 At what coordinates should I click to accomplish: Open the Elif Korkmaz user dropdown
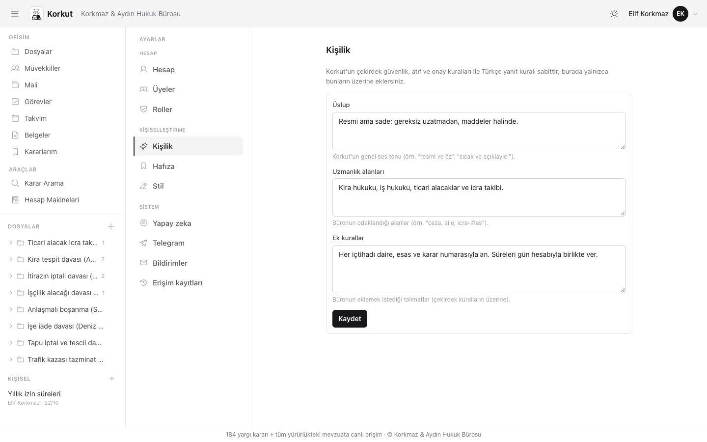(x=663, y=14)
